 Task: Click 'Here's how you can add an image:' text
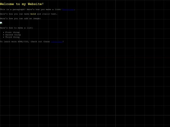tap(20, 19)
